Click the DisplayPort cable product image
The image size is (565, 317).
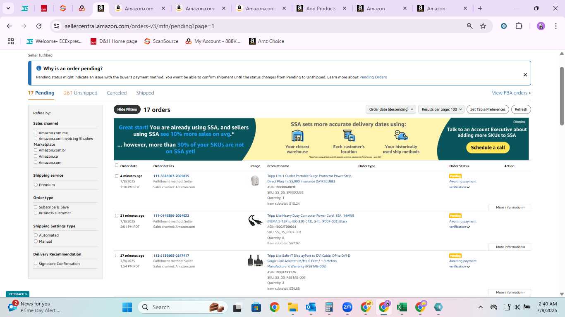[255, 260]
